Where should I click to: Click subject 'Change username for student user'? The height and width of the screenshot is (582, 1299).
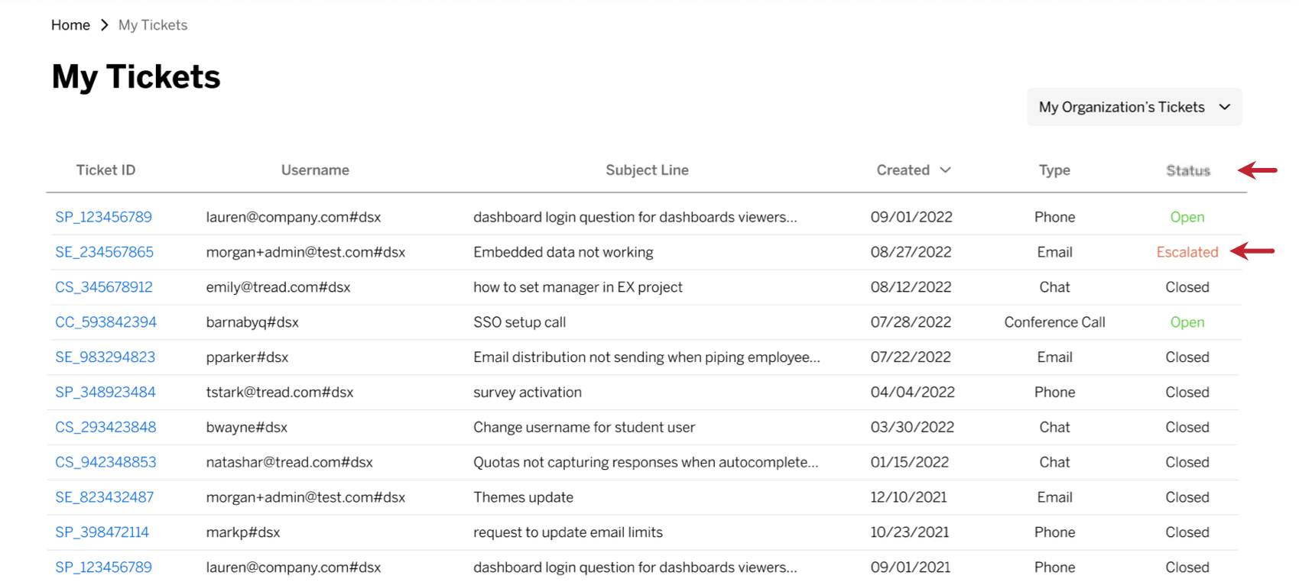point(584,428)
